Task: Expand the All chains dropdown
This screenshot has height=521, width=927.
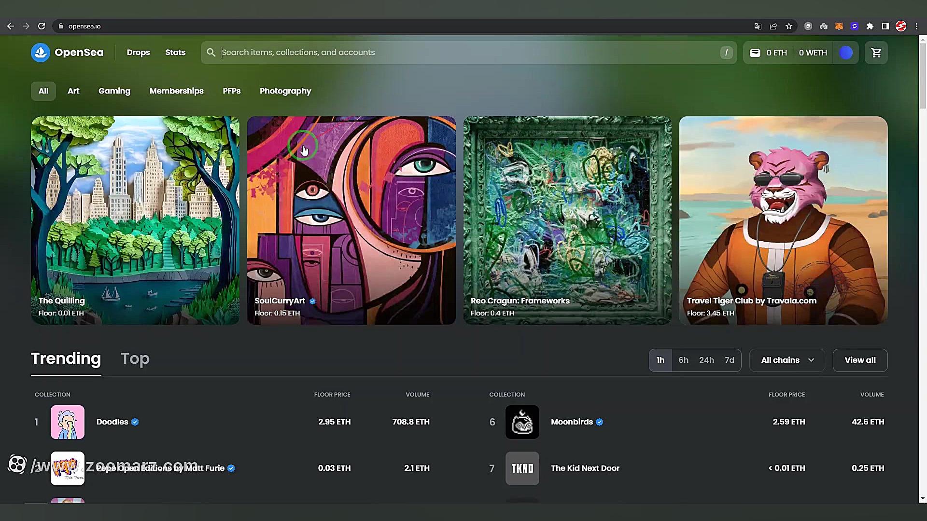Action: pos(787,360)
